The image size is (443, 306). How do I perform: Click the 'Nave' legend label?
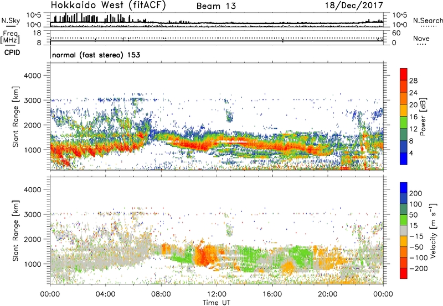(421, 38)
